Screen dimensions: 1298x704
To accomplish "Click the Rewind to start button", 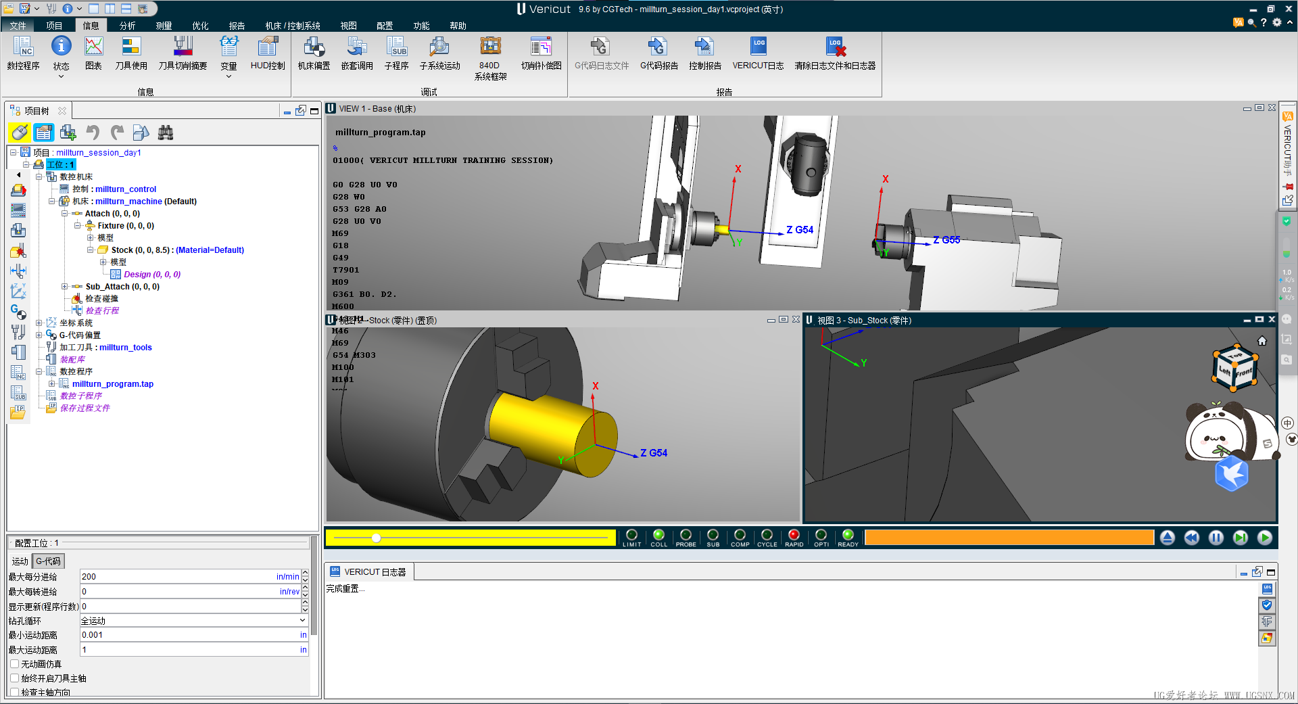I will [1191, 538].
